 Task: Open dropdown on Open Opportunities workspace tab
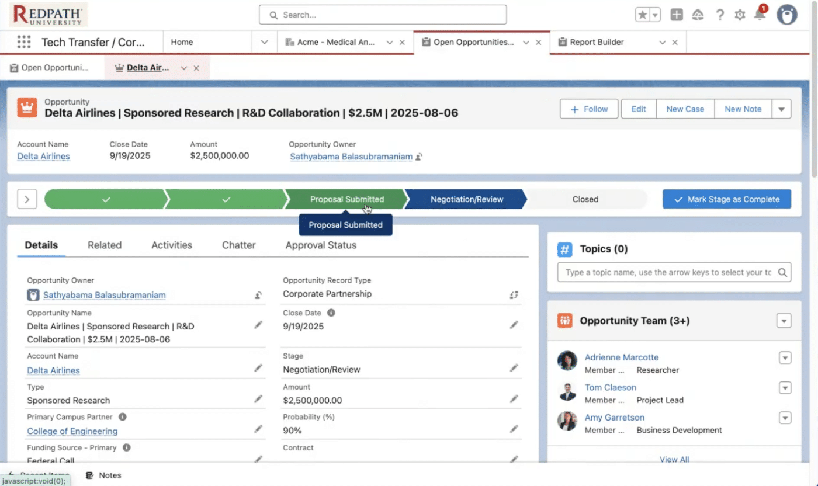pos(526,42)
